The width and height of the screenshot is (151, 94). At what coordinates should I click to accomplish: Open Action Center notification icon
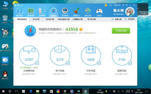coord(146,91)
